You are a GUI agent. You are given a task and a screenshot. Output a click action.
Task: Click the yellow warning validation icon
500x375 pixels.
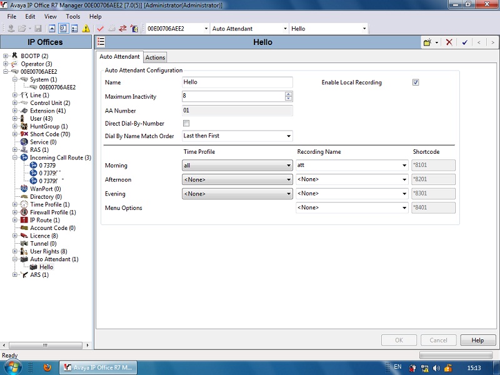[x=86, y=29]
